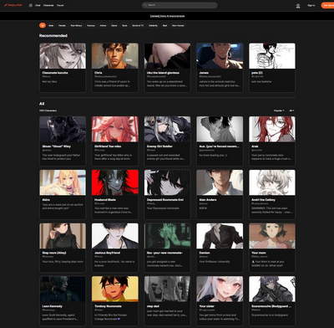
Task: Click the orange button at top right
Action: point(327,5)
